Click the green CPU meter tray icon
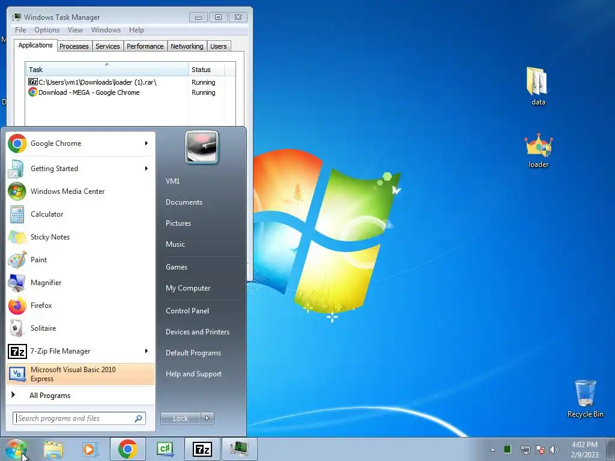 pos(507,449)
